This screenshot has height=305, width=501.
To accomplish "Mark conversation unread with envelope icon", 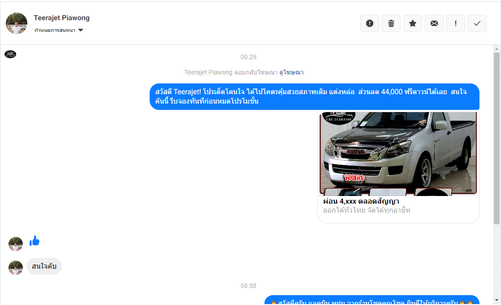I will pyautogui.click(x=434, y=23).
